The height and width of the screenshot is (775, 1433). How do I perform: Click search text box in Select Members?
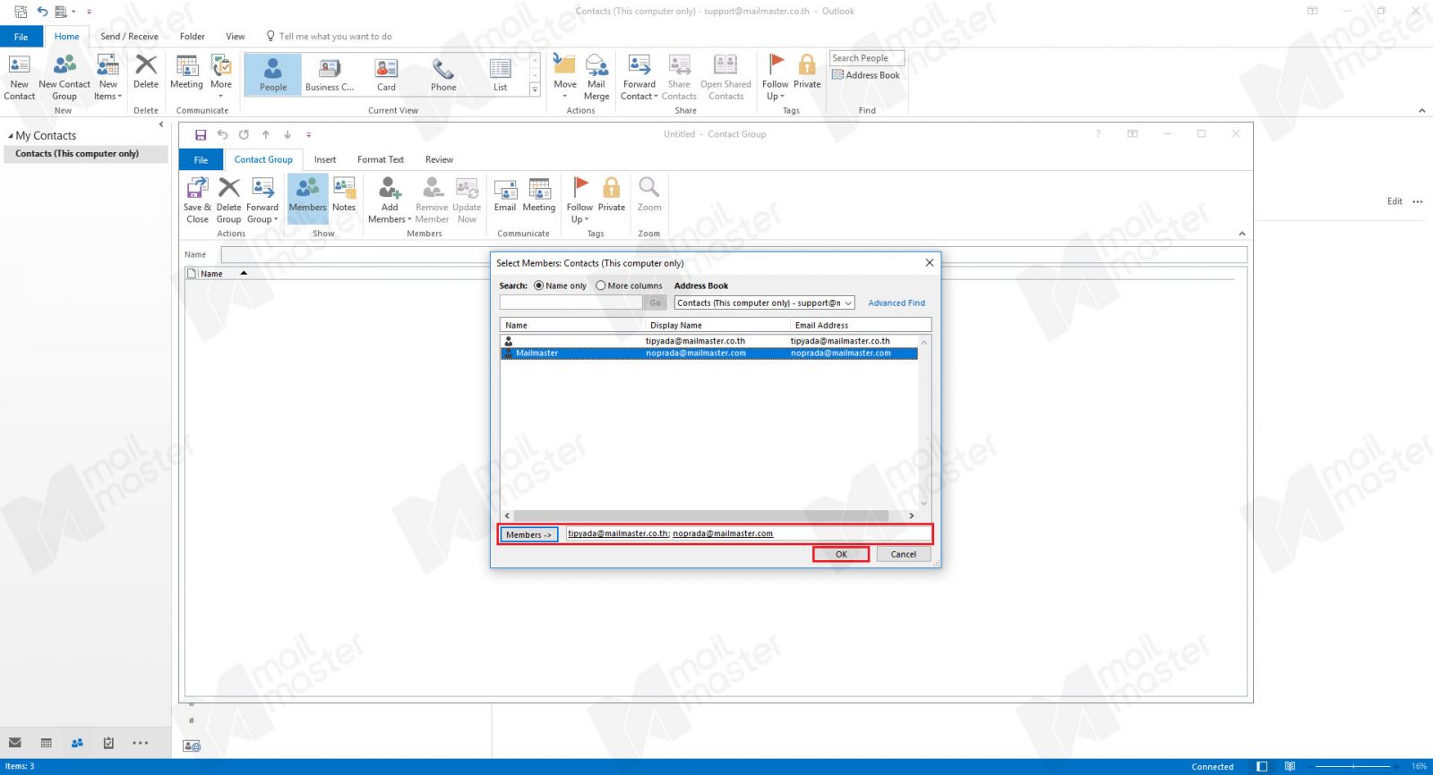[571, 303]
